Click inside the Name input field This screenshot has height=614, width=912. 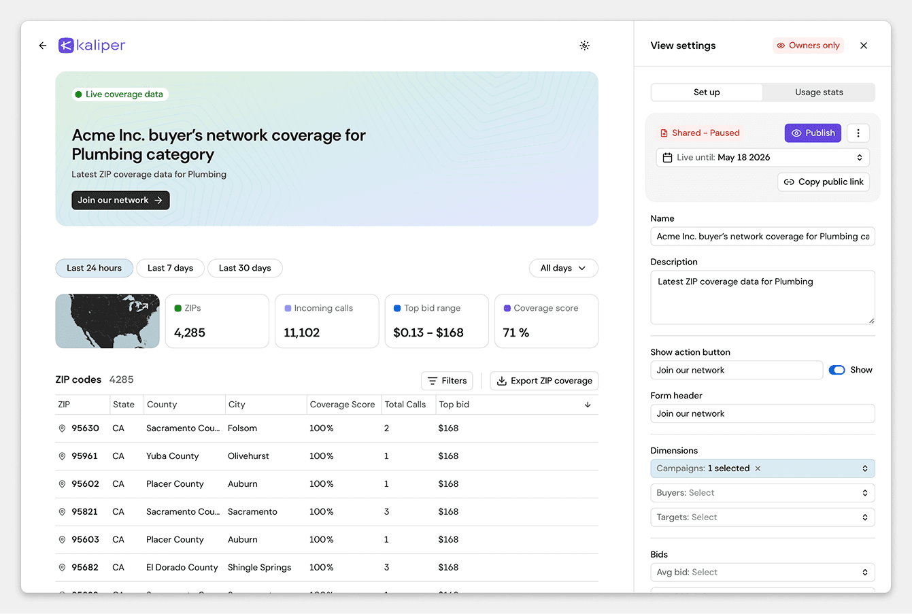(x=762, y=236)
